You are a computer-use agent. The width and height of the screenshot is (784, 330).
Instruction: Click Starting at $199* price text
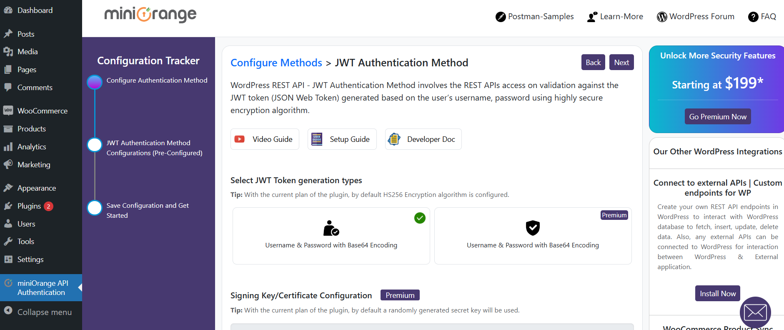[x=718, y=83]
